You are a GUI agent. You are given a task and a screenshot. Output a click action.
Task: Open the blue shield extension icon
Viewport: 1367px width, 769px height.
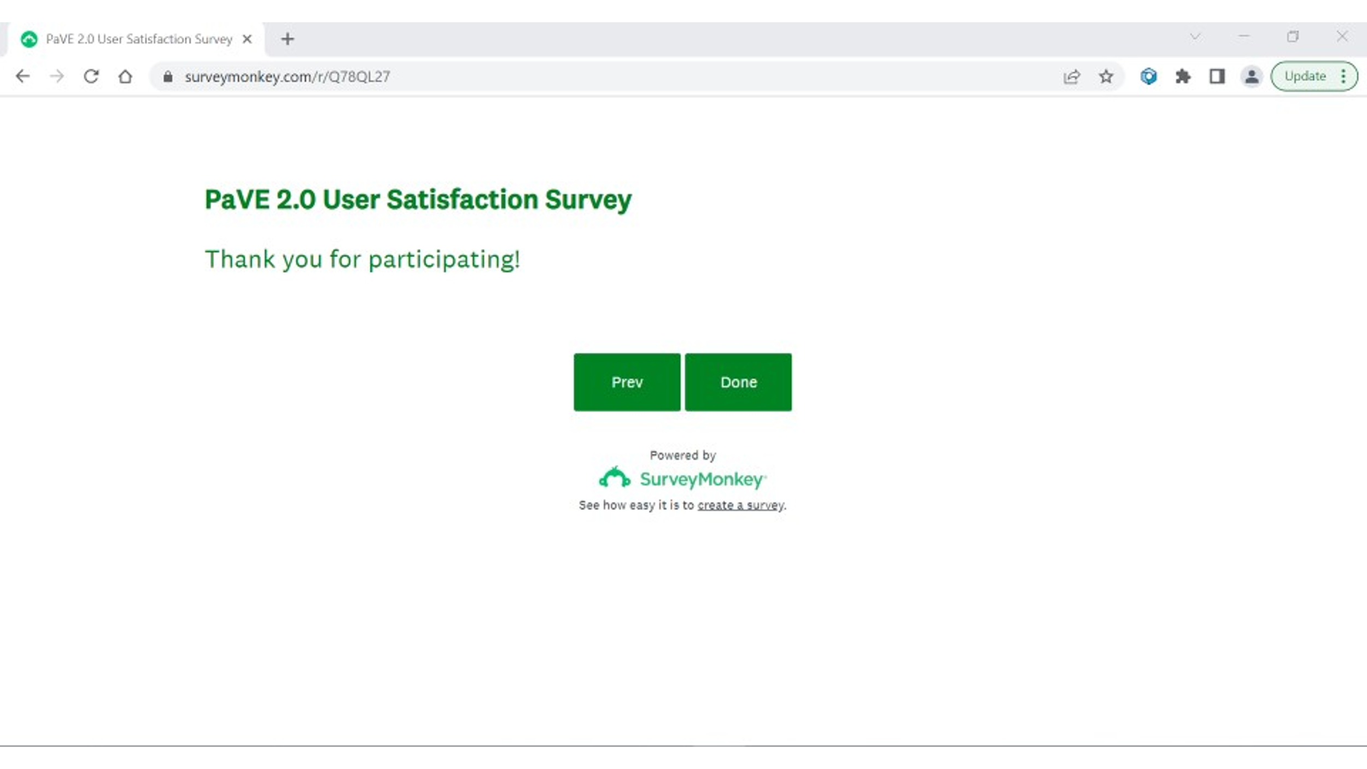[1148, 76]
